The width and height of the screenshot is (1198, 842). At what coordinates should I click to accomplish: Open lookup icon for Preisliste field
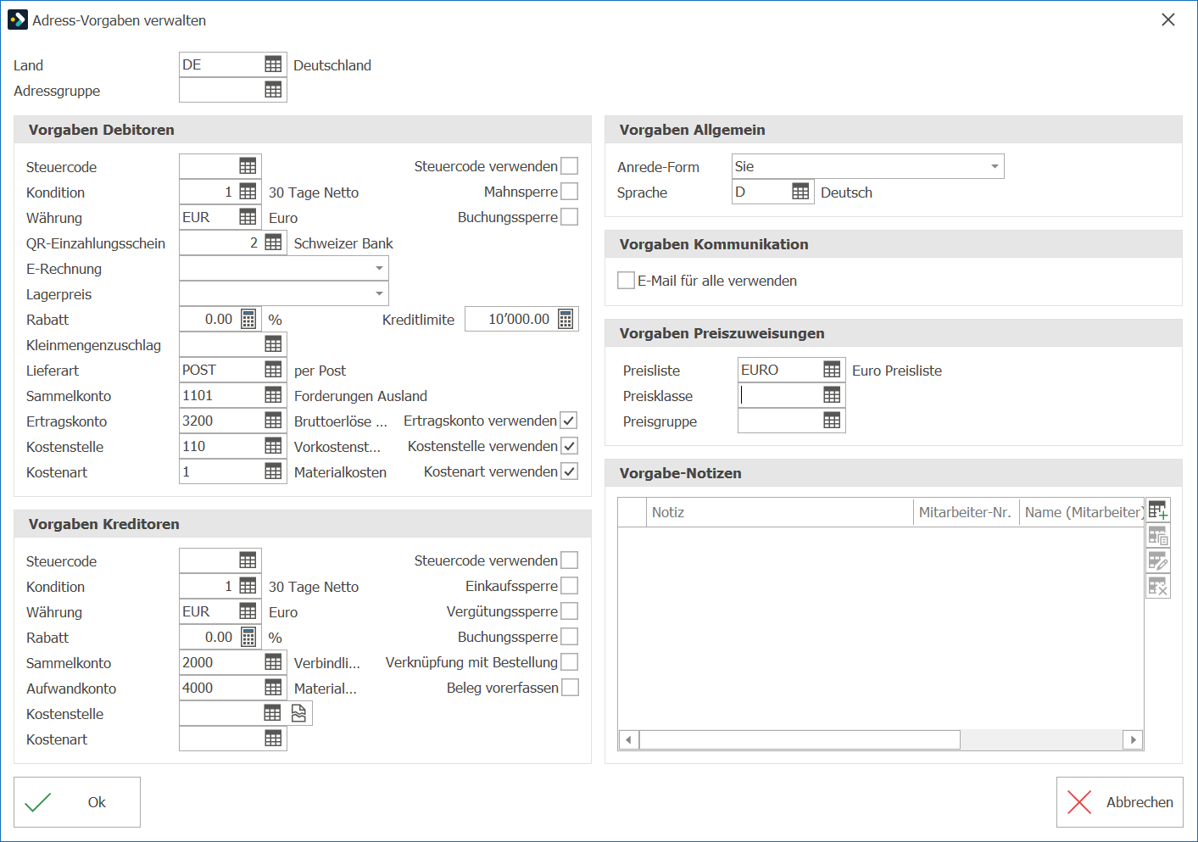pyautogui.click(x=832, y=370)
